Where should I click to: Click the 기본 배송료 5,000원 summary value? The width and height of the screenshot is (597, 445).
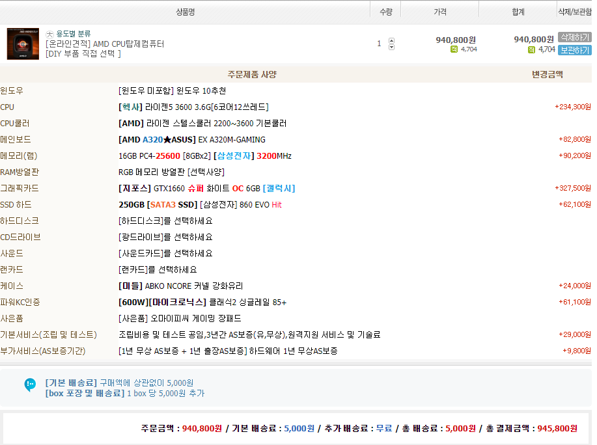click(x=299, y=428)
